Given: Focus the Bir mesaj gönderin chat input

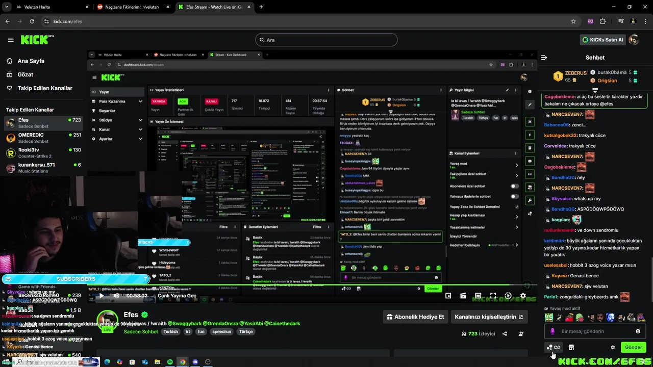Looking at the screenshot, I should click(595, 331).
